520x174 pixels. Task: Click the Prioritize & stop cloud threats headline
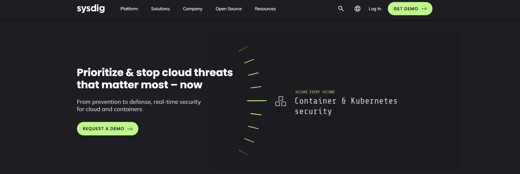[155, 78]
